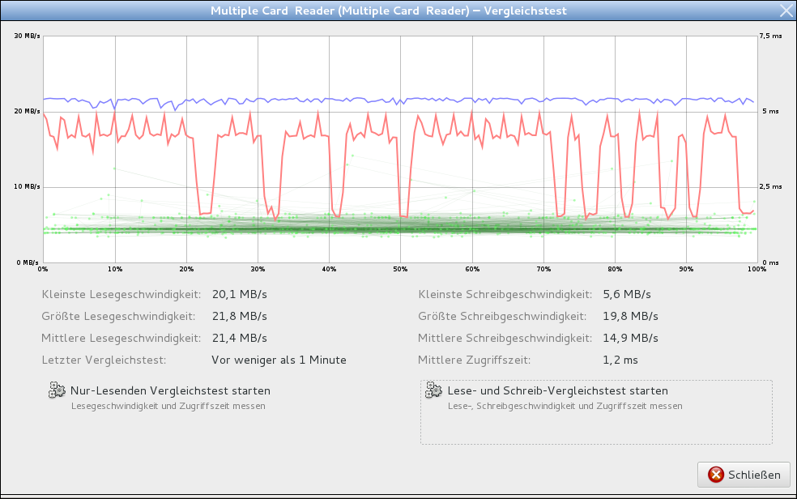This screenshot has height=499, width=797.
Task: Click 'Lesegeschwindigkeit und Zugriffszeit messen' subtitle
Action: click(168, 406)
